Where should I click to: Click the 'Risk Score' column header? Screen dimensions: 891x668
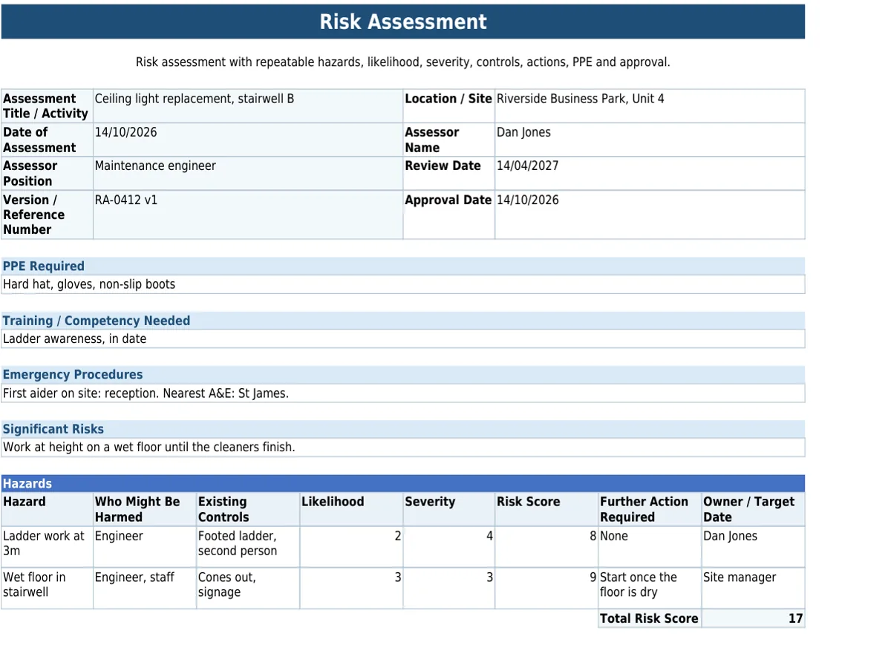[x=546, y=509]
